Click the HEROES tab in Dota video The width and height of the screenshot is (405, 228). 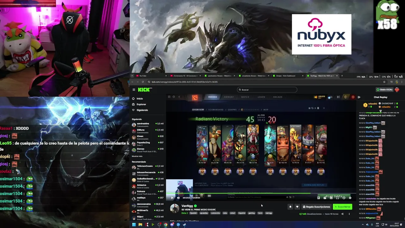213,97
